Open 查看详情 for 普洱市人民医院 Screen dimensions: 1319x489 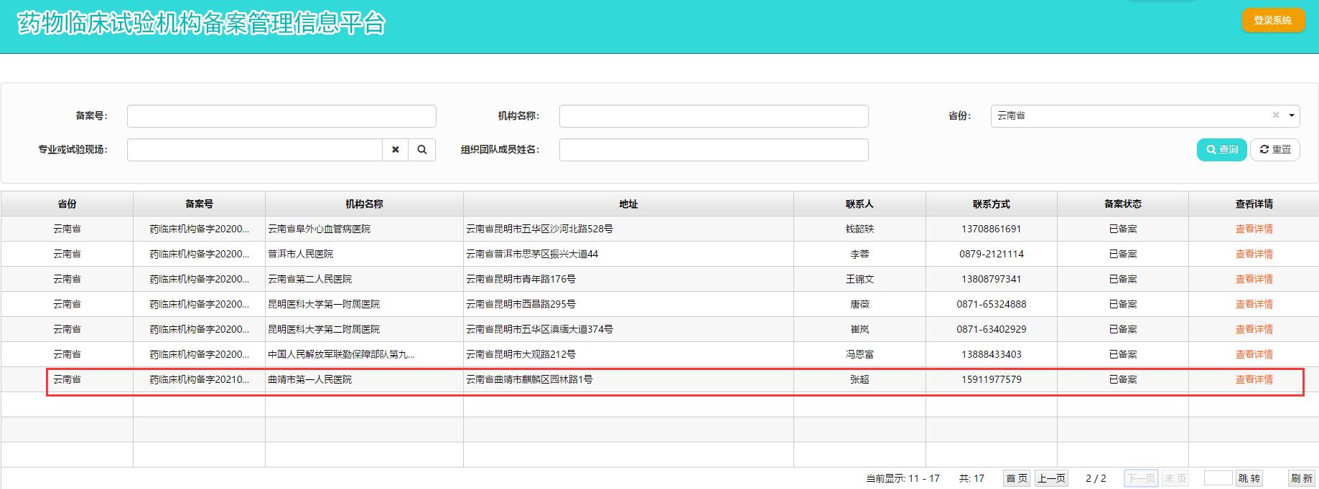pos(1254,254)
